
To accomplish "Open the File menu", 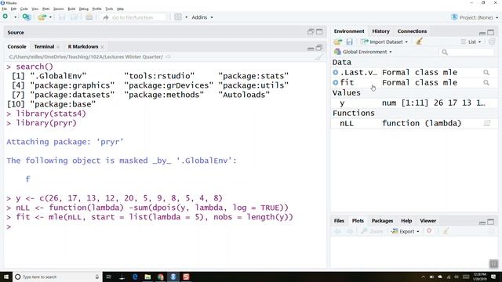I will (x=5, y=9).
